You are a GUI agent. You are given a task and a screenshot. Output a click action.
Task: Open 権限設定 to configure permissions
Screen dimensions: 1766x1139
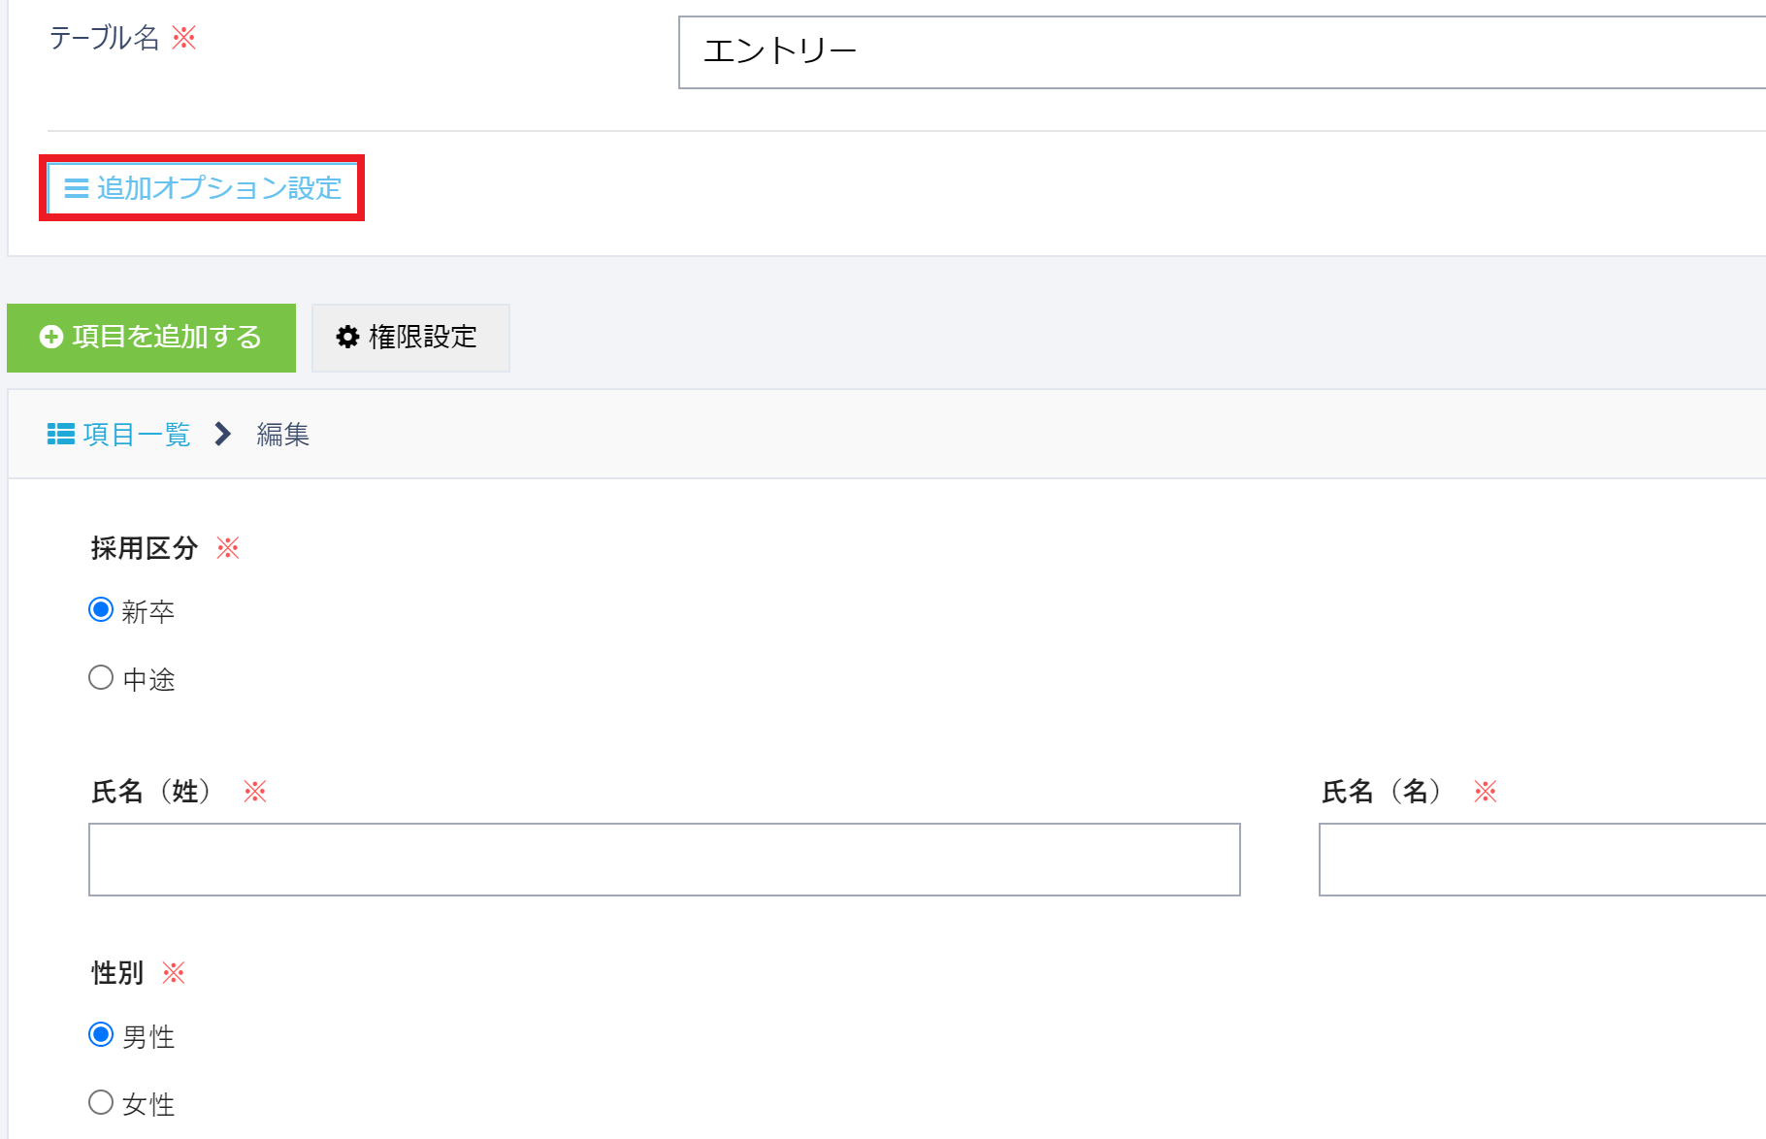click(x=409, y=338)
